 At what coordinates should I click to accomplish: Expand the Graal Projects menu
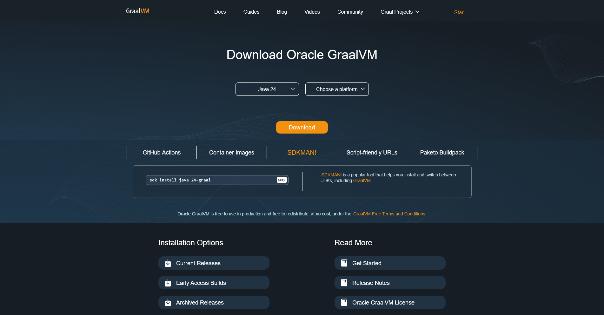point(400,12)
